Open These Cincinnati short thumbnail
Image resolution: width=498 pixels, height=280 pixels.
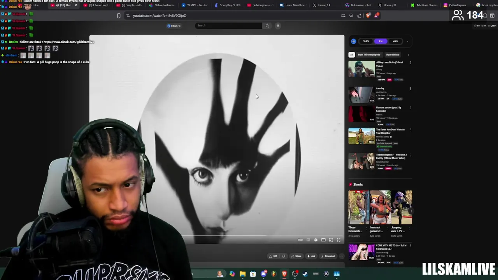click(358, 207)
